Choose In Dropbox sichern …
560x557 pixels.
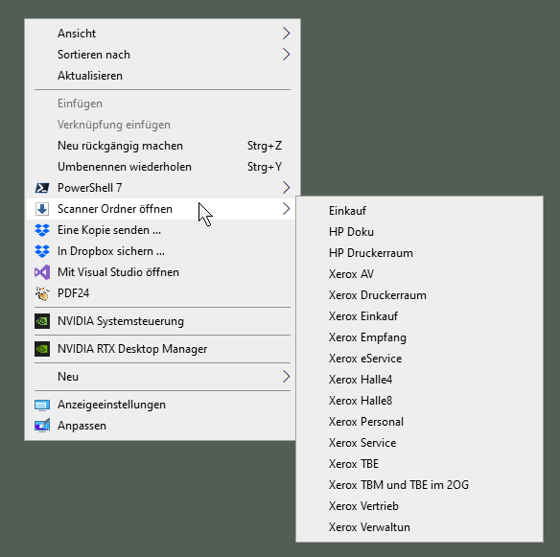[161, 251]
